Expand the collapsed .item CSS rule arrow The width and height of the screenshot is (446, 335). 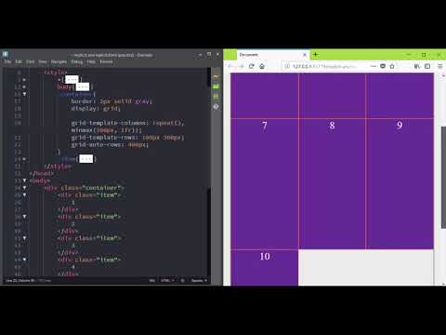(24, 159)
